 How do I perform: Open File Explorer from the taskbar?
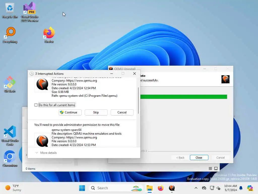point(150,188)
